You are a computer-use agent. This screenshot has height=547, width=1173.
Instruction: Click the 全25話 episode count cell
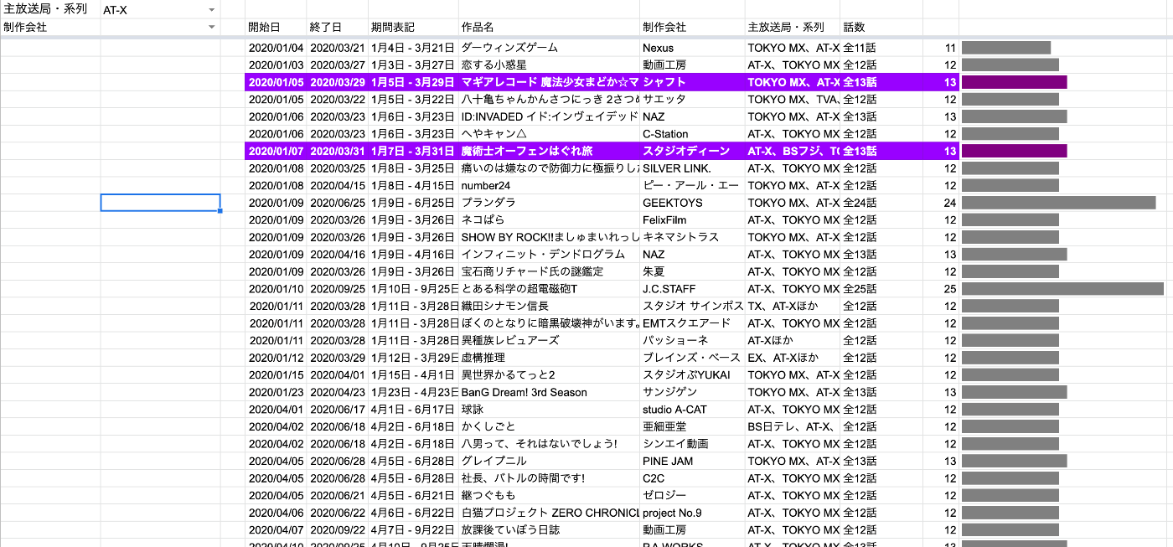pos(881,289)
